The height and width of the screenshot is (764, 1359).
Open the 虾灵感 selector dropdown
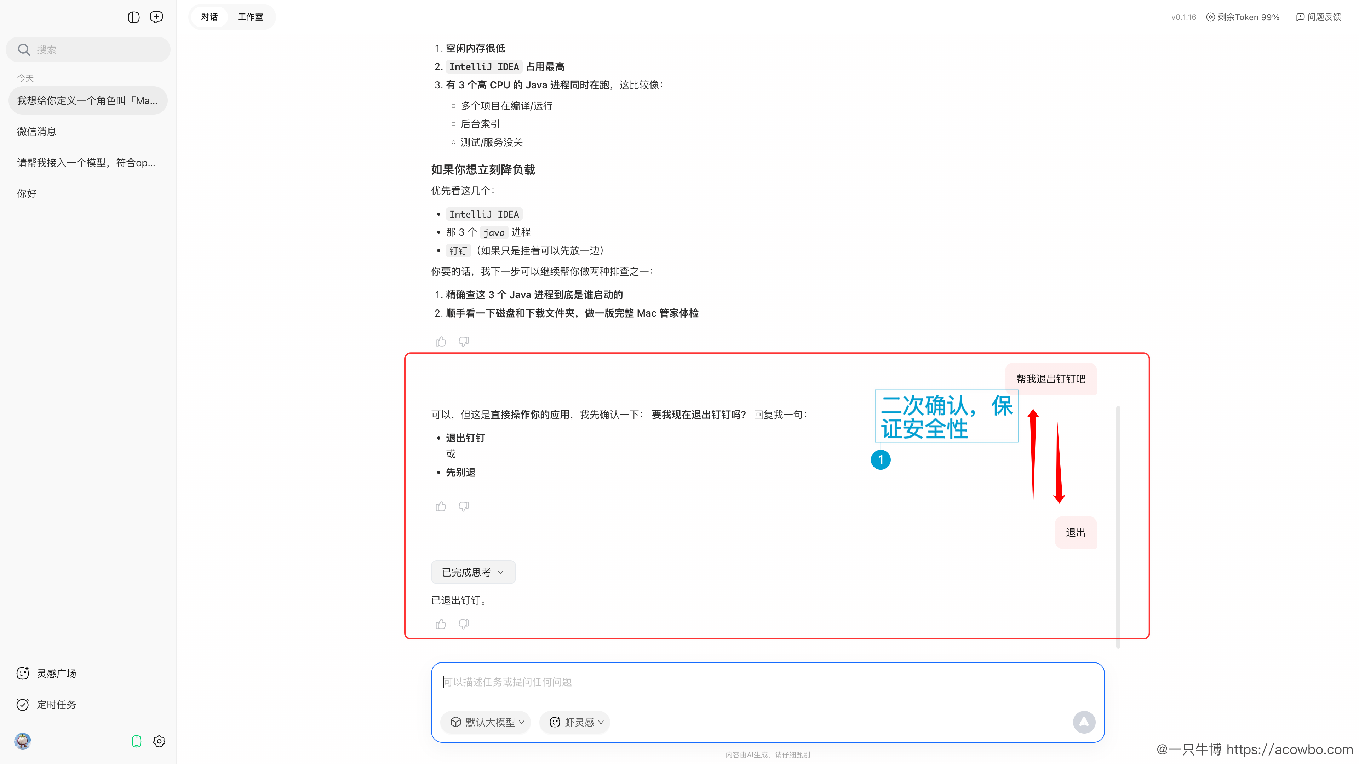tap(574, 722)
